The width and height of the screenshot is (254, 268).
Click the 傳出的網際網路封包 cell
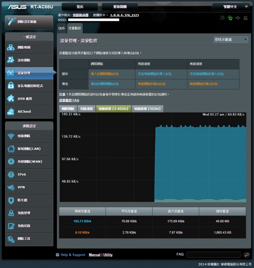click(x=112, y=84)
